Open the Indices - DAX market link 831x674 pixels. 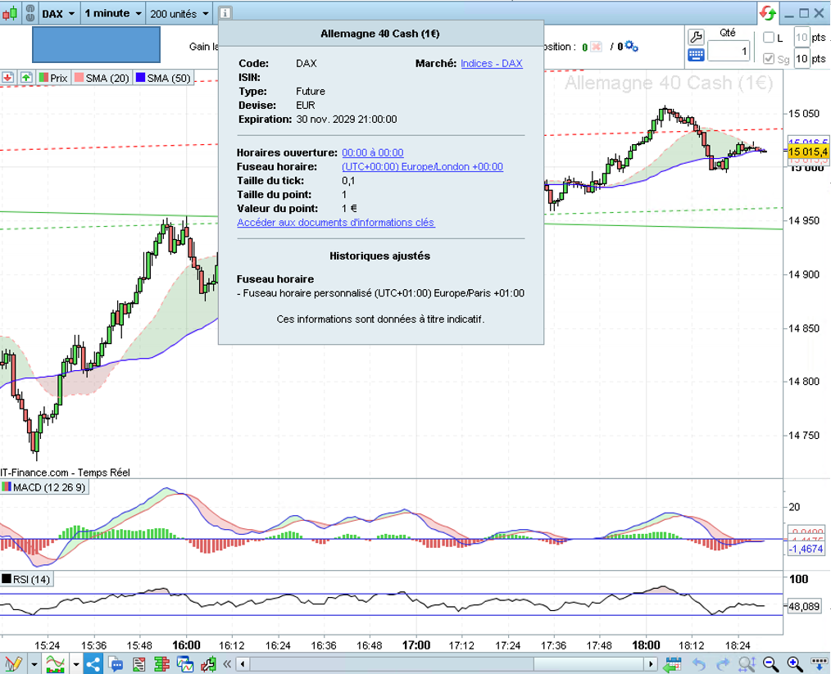(491, 64)
